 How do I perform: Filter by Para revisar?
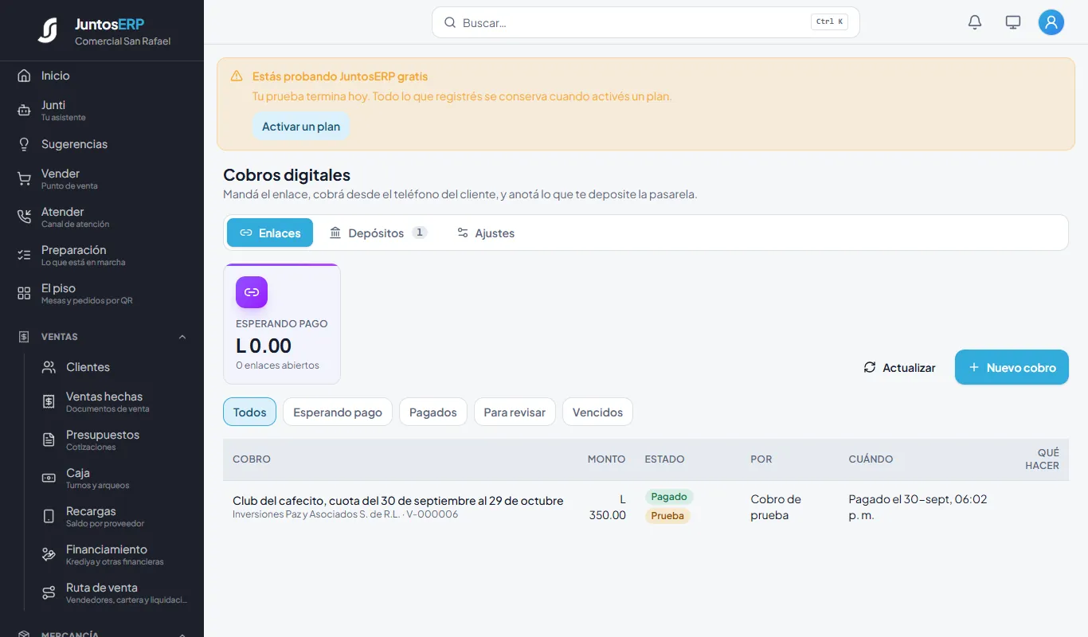515,412
